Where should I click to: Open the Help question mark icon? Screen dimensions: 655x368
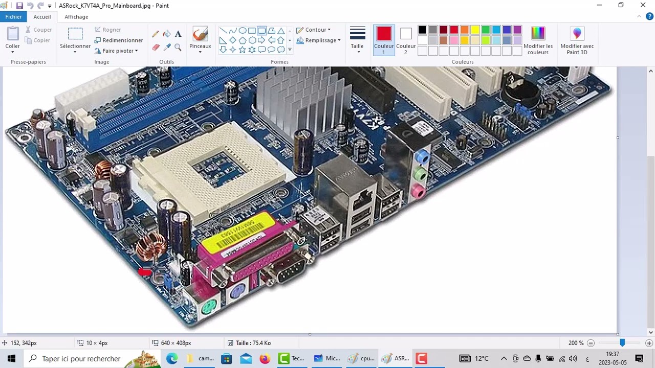pyautogui.click(x=649, y=16)
